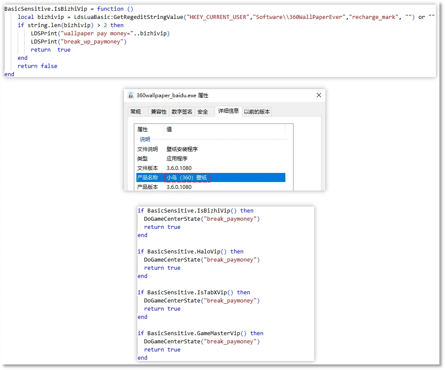The height and width of the screenshot is (370, 445).
Task: Click the 产品名称 row label
Action: (148, 178)
